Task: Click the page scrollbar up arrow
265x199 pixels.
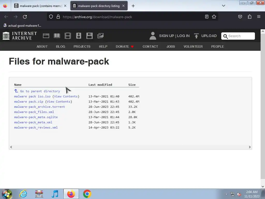Action: tap(263, 31)
